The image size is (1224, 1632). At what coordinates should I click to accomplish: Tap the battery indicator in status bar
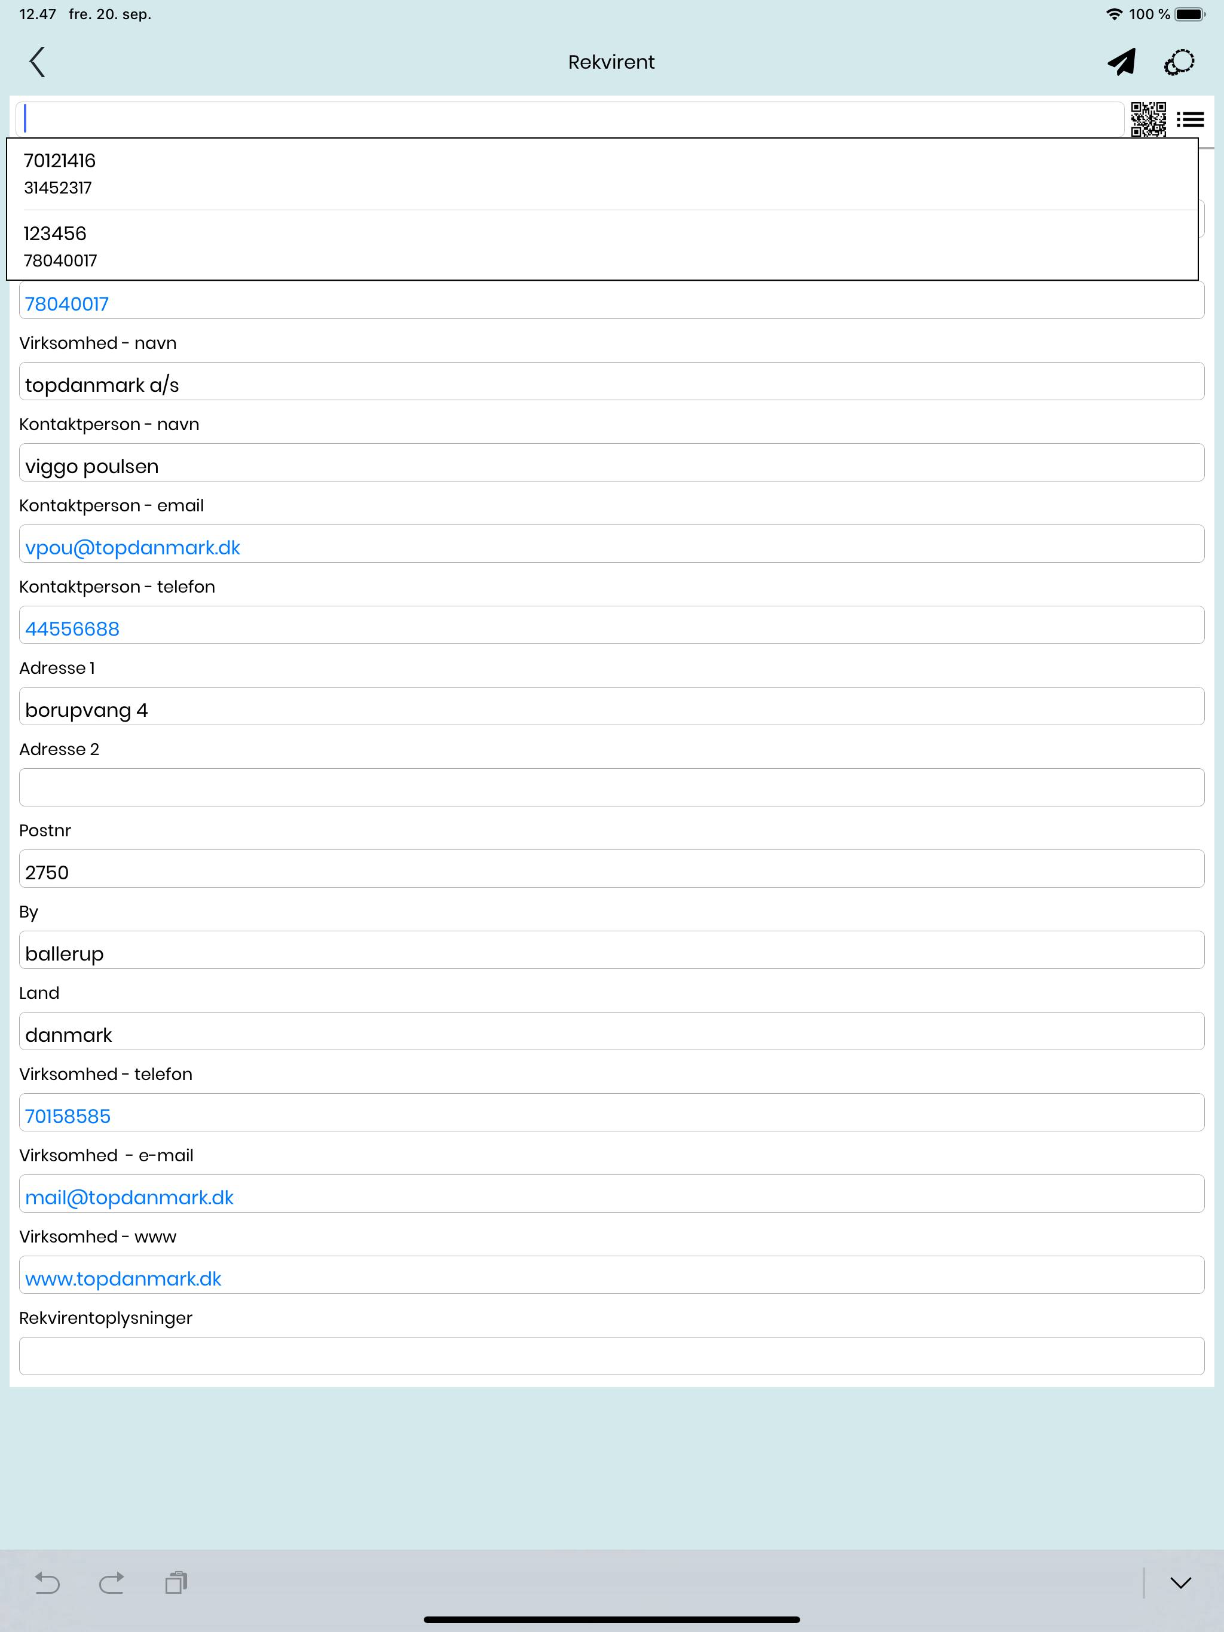(x=1190, y=14)
